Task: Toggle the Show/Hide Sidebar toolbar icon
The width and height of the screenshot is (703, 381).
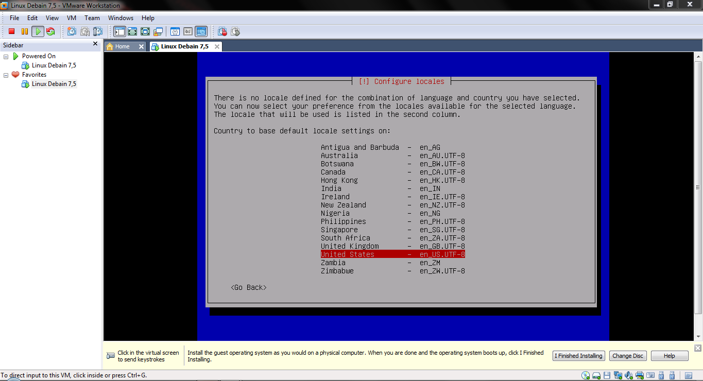Action: (x=119, y=31)
